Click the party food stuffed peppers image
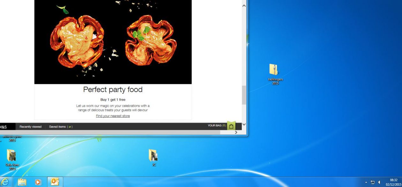402x187 pixels. click(x=113, y=41)
